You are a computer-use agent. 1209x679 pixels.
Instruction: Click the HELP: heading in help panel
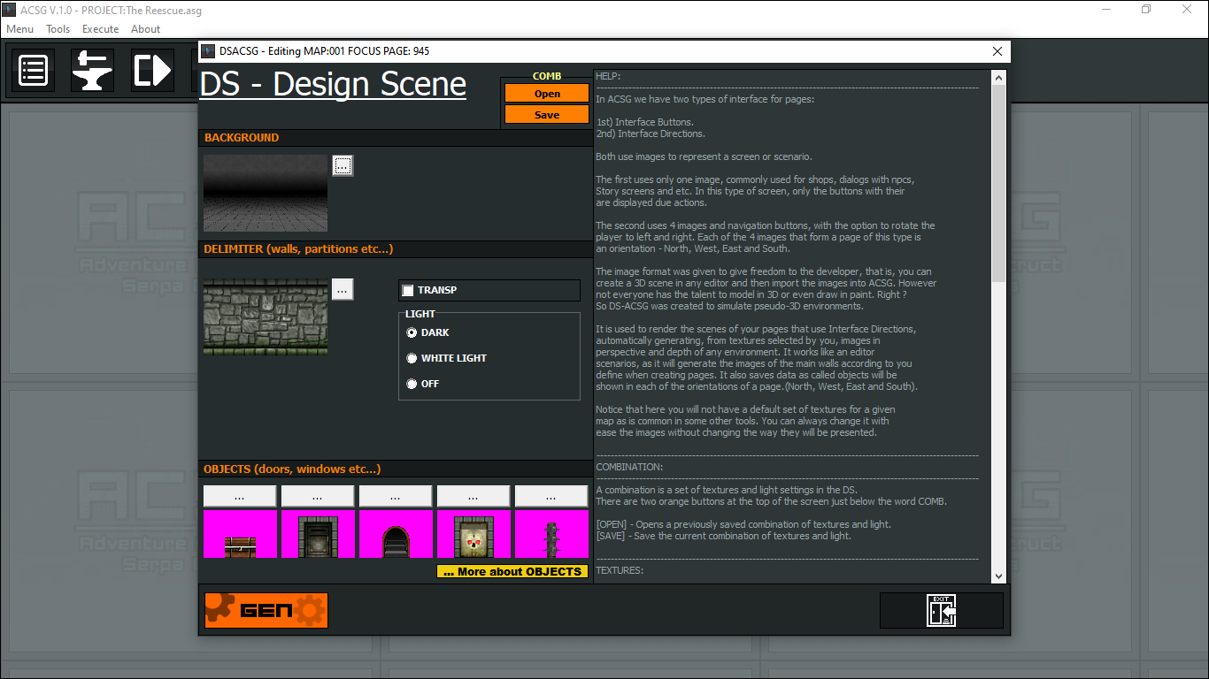click(608, 77)
